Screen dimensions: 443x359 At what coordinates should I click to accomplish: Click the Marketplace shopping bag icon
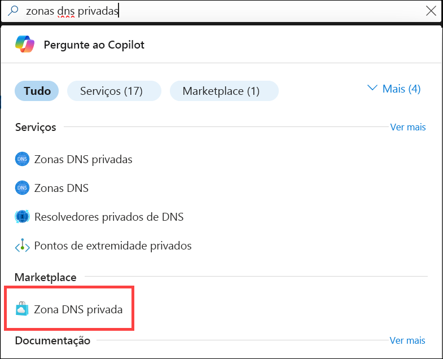(22, 309)
